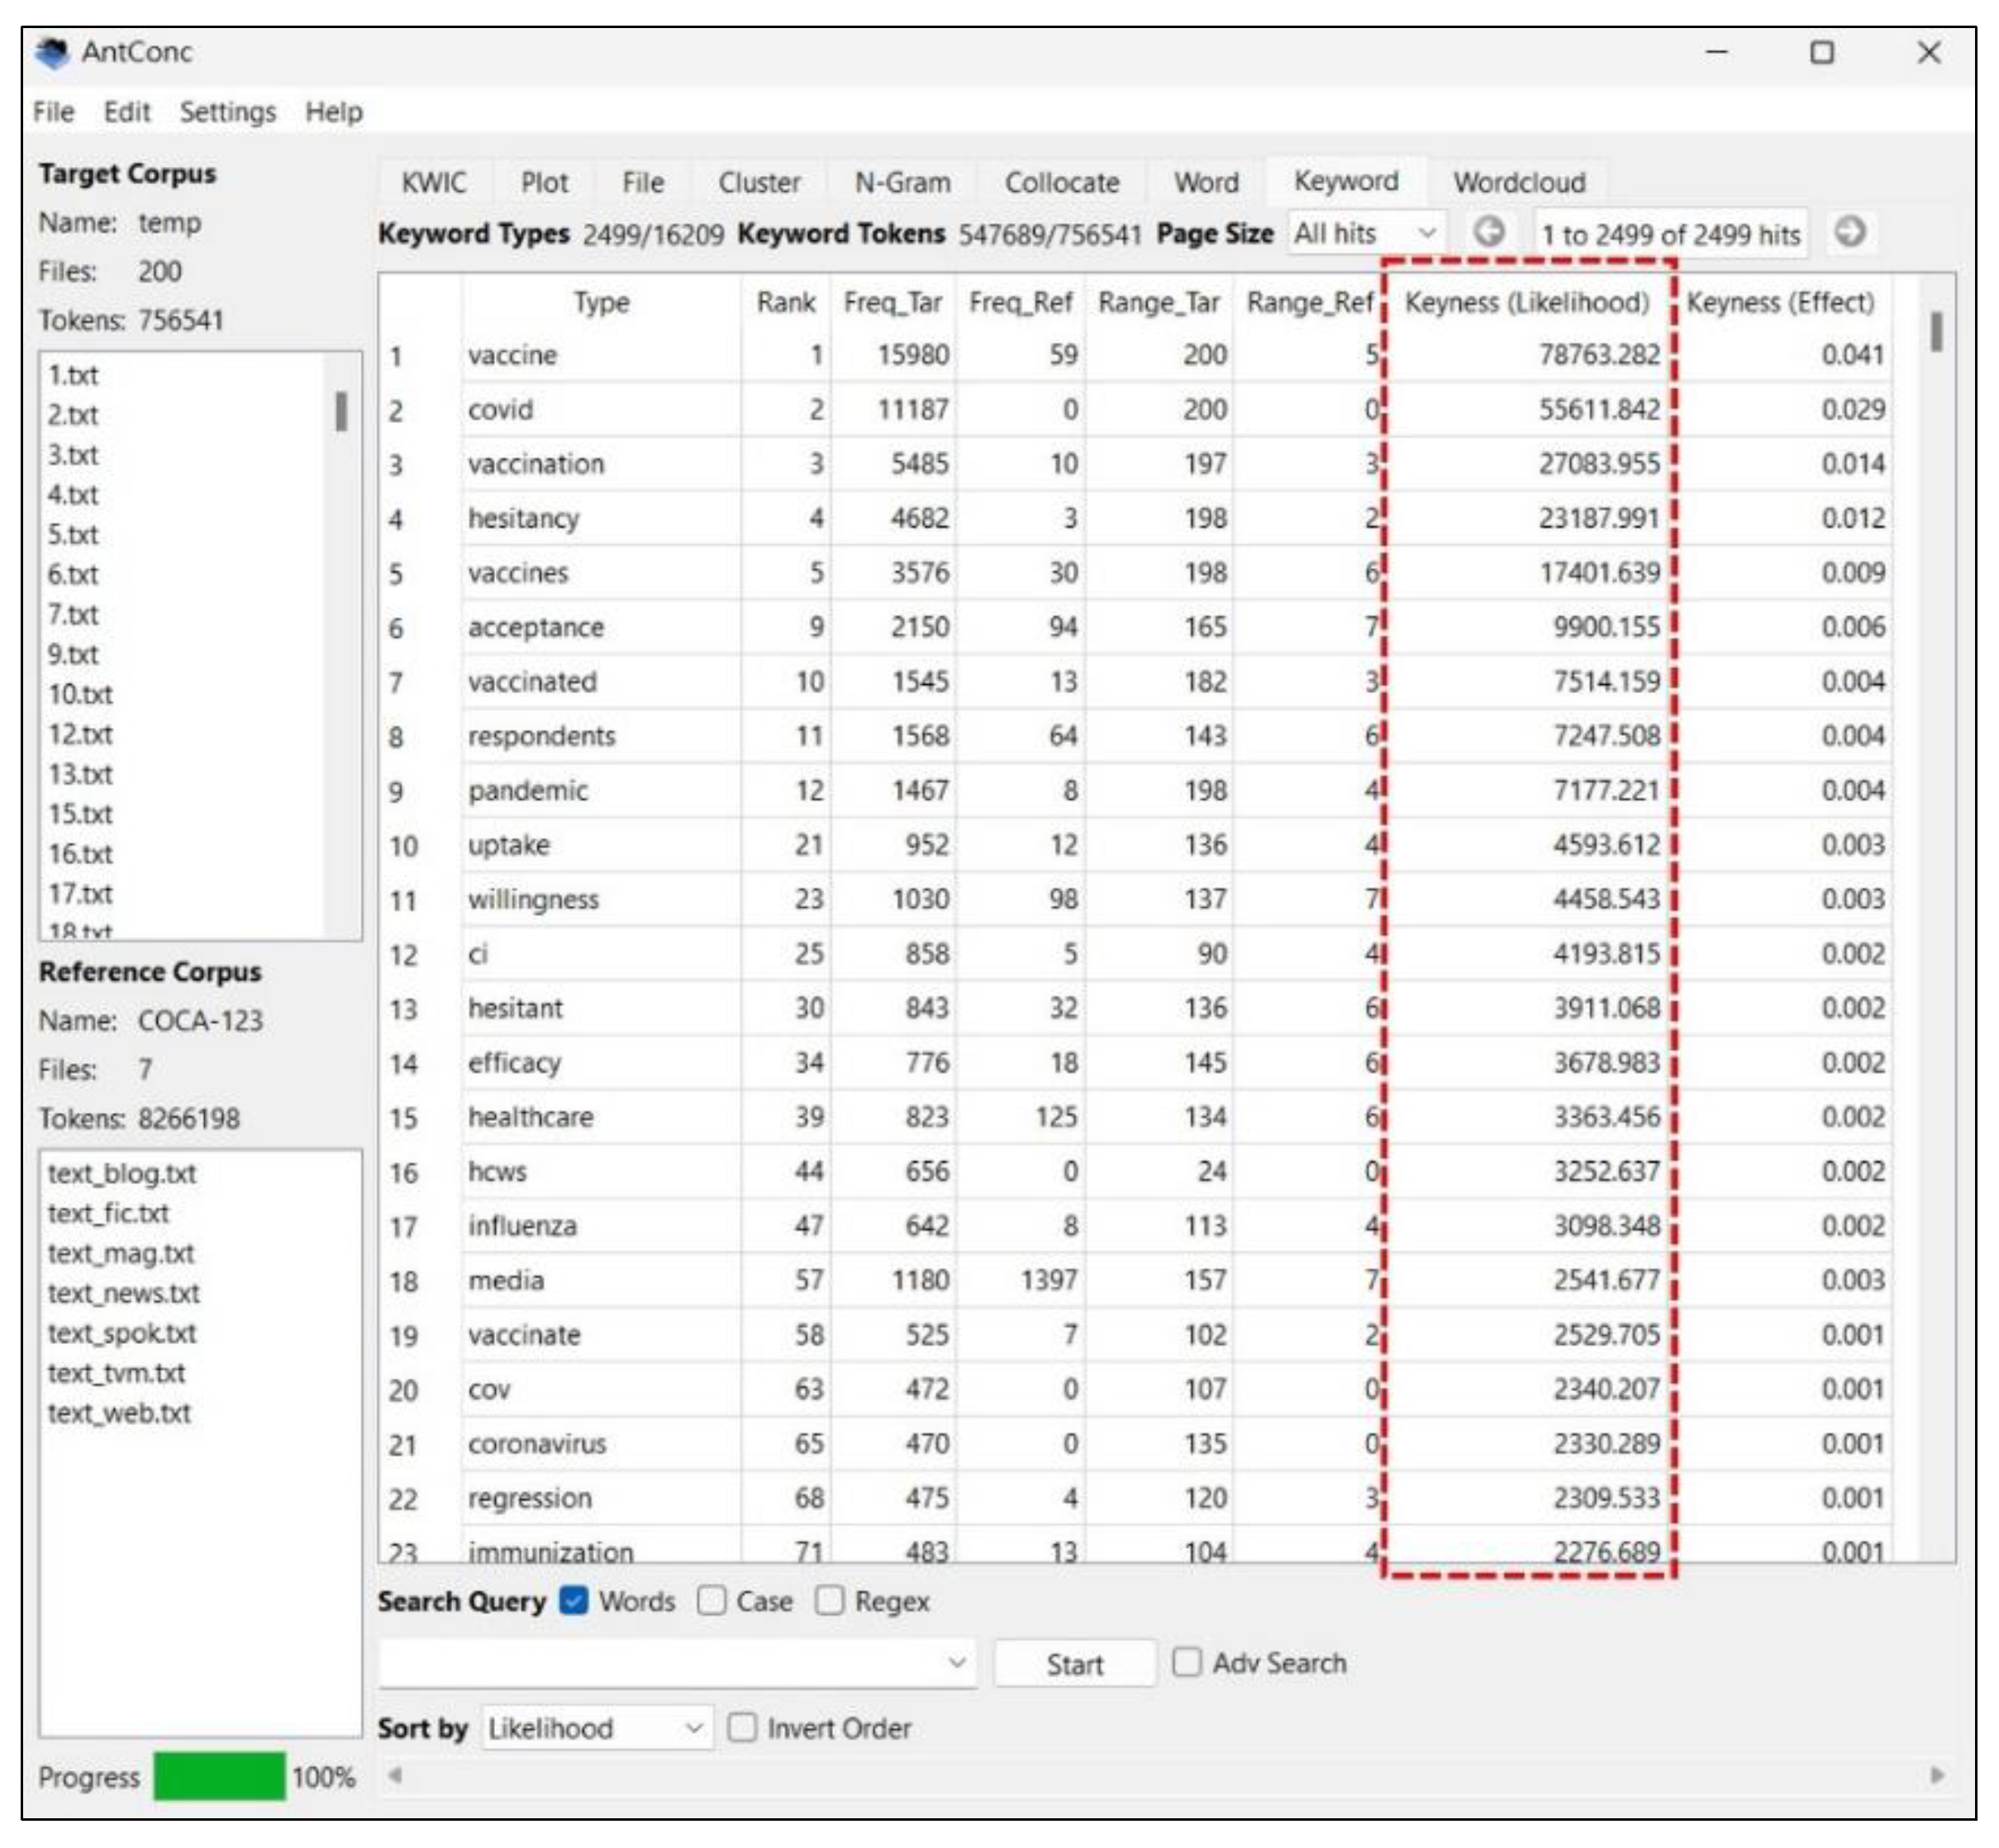Enable the Case checkbox
This screenshot has width=1999, height=1848.
(x=712, y=1601)
